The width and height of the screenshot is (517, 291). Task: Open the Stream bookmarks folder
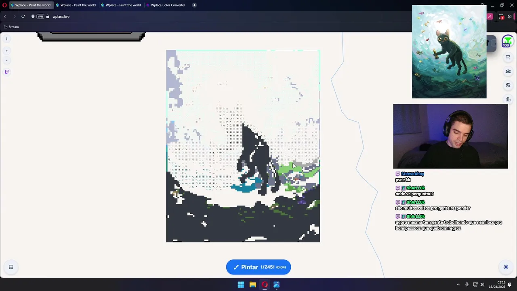(x=11, y=27)
